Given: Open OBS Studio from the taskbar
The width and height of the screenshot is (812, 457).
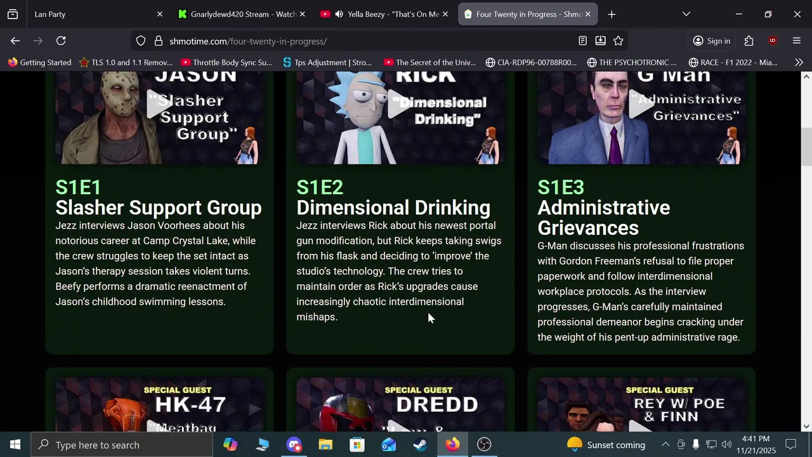Looking at the screenshot, I should 484,444.
